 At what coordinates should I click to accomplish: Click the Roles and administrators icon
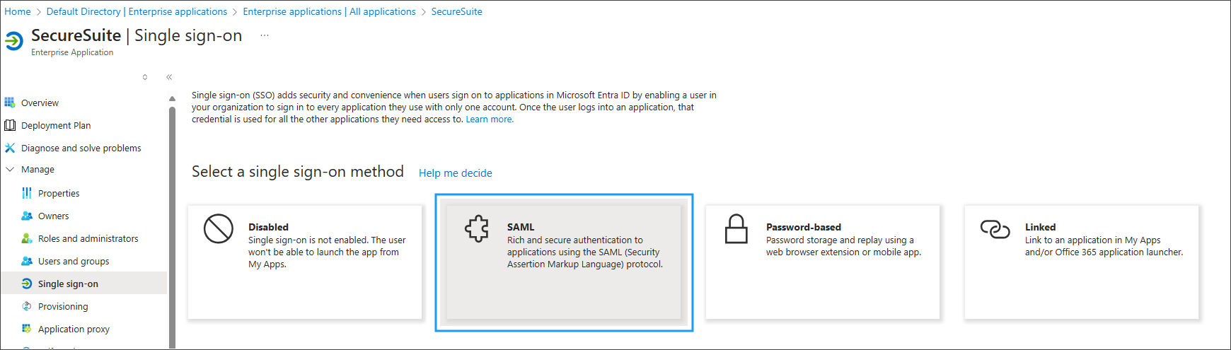pyautogui.click(x=27, y=238)
